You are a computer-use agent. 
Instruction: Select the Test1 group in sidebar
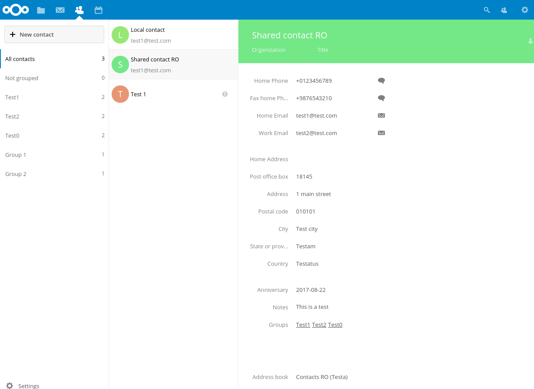coord(54,97)
